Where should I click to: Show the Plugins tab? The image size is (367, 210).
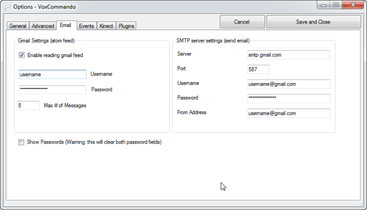click(126, 26)
